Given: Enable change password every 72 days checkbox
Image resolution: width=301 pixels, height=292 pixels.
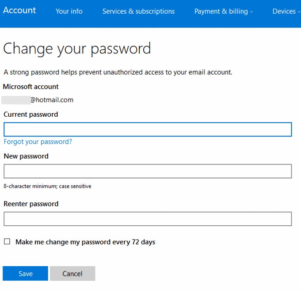Looking at the screenshot, I should coord(7,242).
